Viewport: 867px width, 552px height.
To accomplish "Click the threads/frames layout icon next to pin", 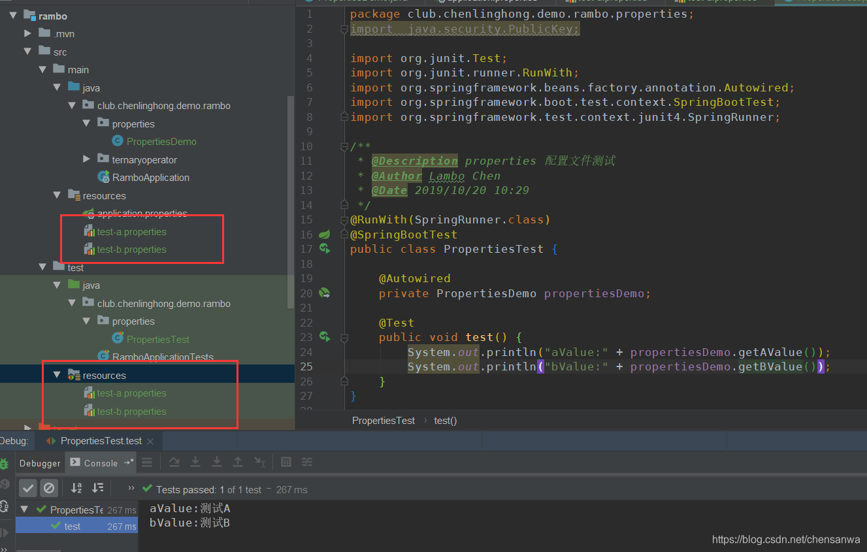I will pos(147,463).
